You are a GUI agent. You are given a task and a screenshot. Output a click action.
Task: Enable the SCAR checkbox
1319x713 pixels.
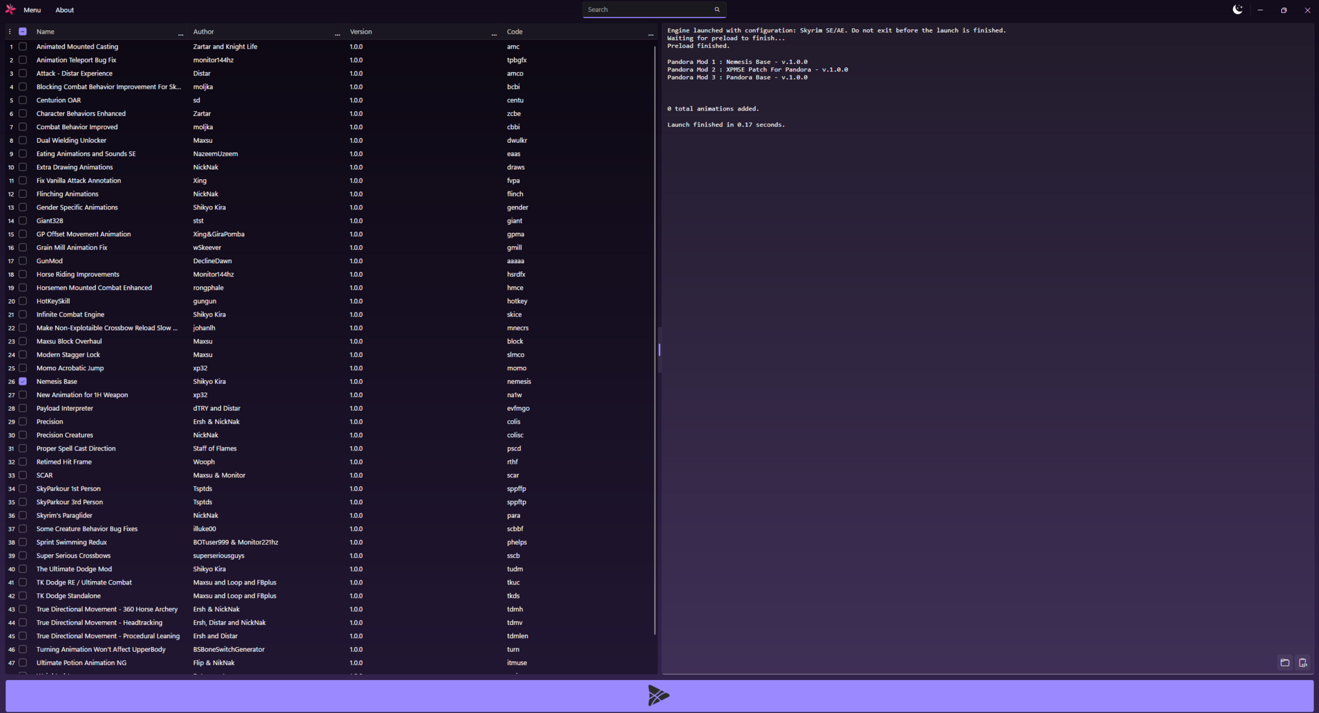tap(23, 475)
